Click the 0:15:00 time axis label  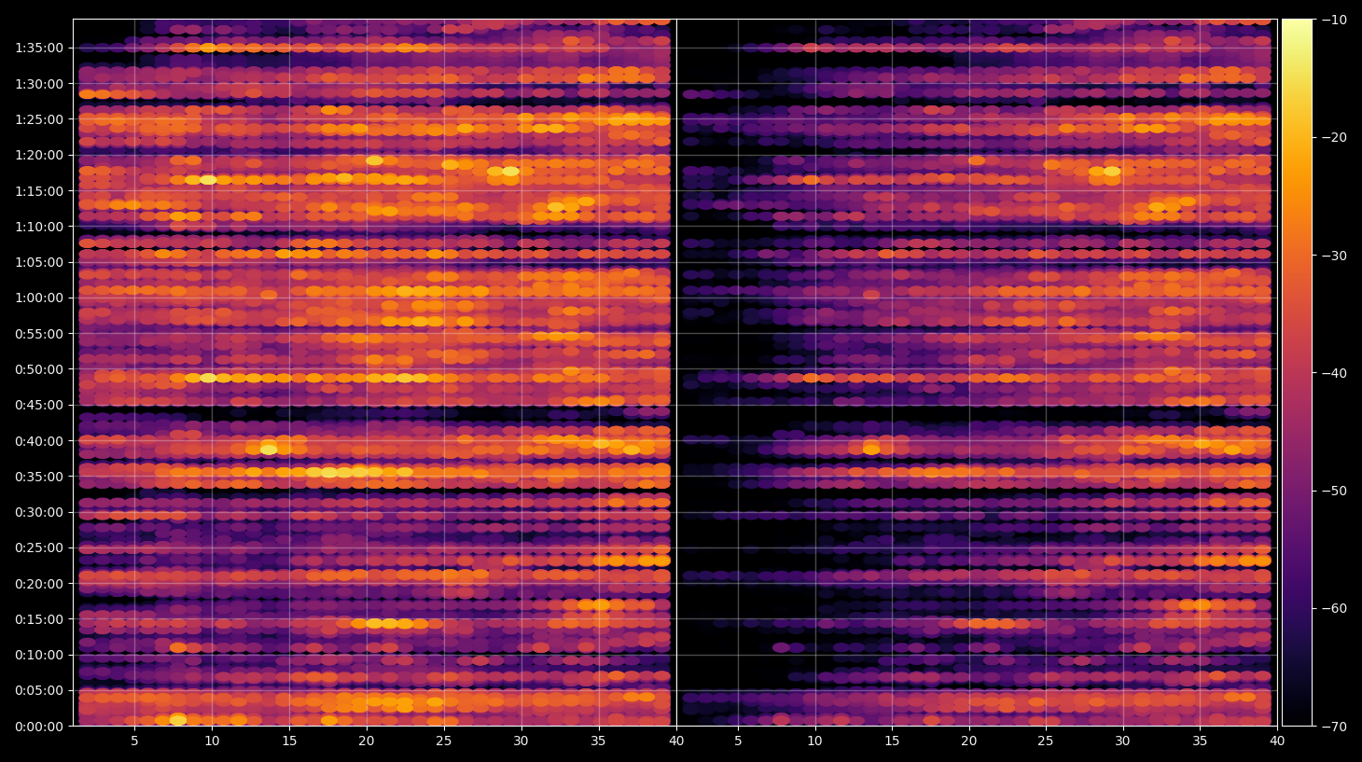(39, 619)
